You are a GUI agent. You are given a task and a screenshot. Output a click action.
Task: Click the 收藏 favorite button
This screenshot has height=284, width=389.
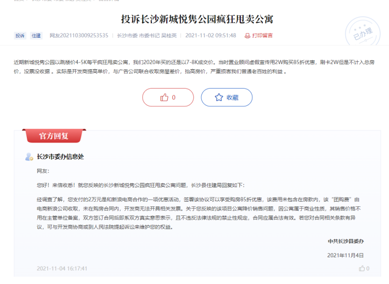coord(227,97)
